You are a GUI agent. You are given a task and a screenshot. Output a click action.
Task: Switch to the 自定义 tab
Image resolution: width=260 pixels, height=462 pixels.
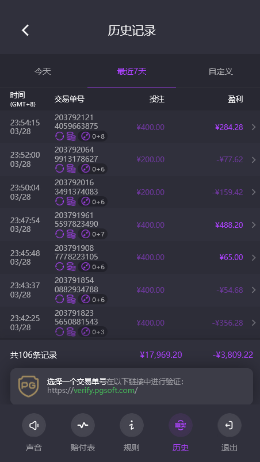221,71
